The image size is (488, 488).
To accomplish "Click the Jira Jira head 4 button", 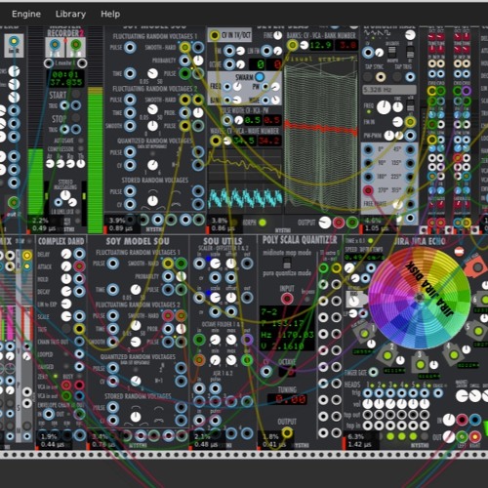I will click(454, 355).
